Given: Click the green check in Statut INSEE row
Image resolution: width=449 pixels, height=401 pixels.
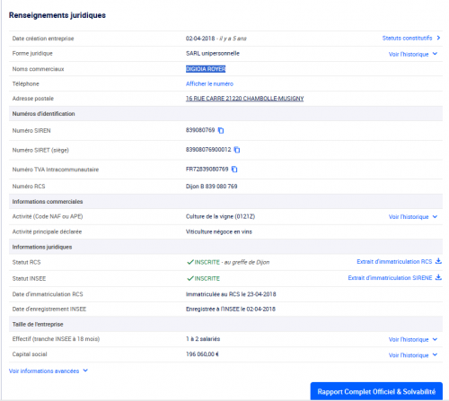Looking at the screenshot, I should pyautogui.click(x=190, y=278).
